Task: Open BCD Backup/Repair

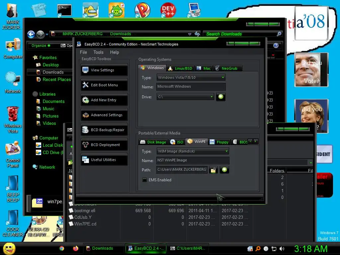Action: click(x=104, y=130)
